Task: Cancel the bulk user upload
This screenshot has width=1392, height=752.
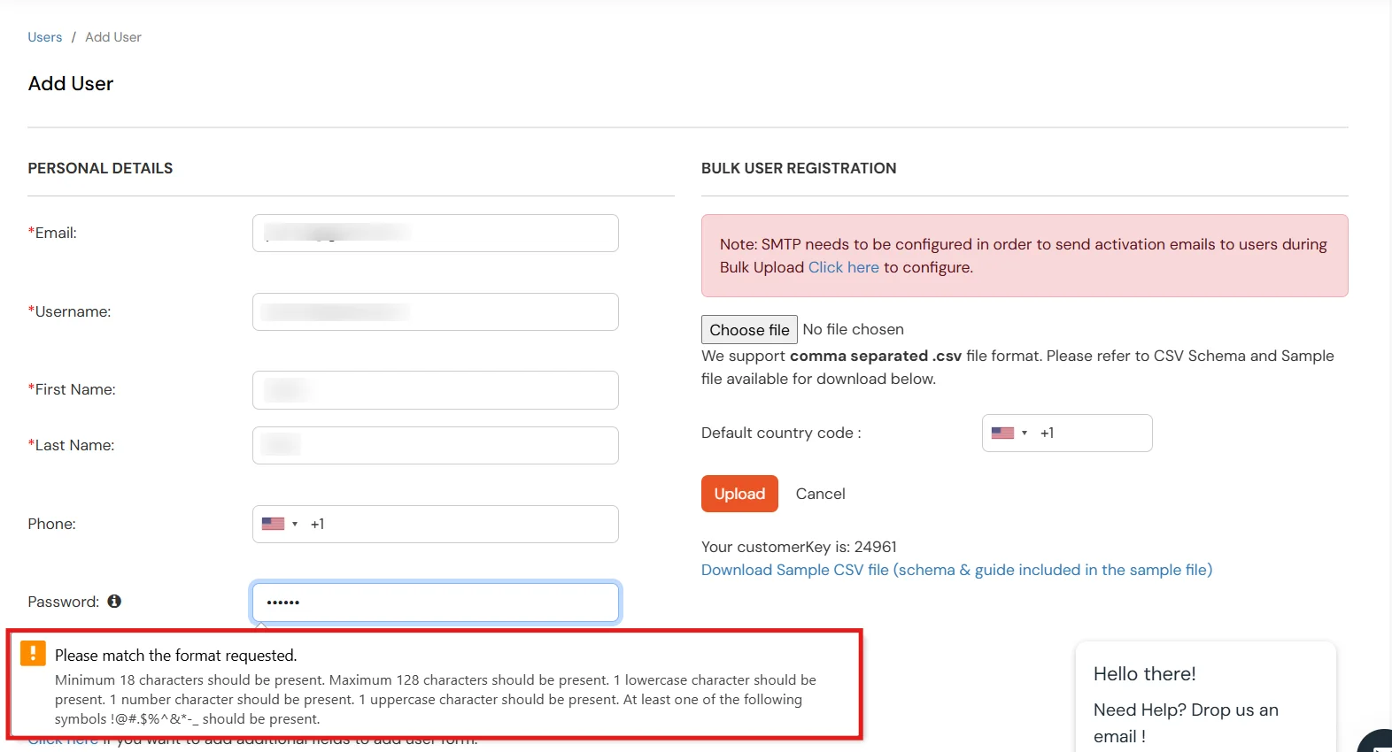Action: click(x=820, y=494)
